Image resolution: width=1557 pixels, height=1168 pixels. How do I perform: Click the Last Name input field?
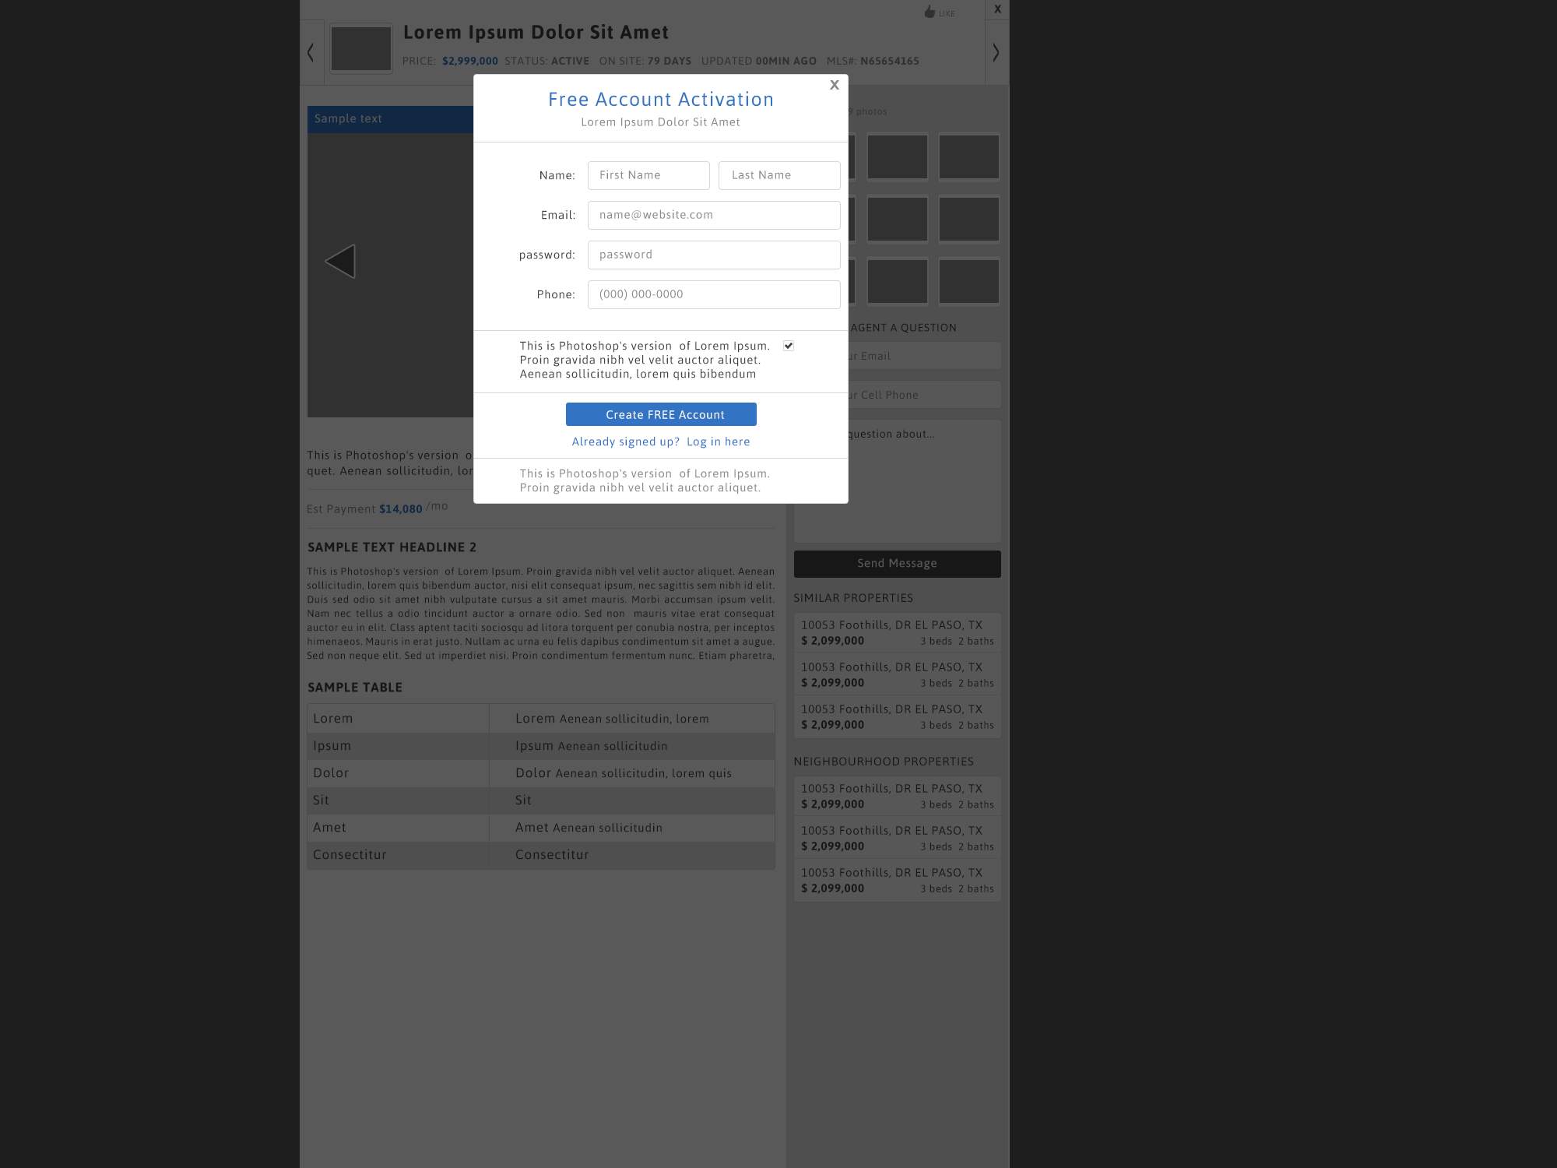pos(779,175)
